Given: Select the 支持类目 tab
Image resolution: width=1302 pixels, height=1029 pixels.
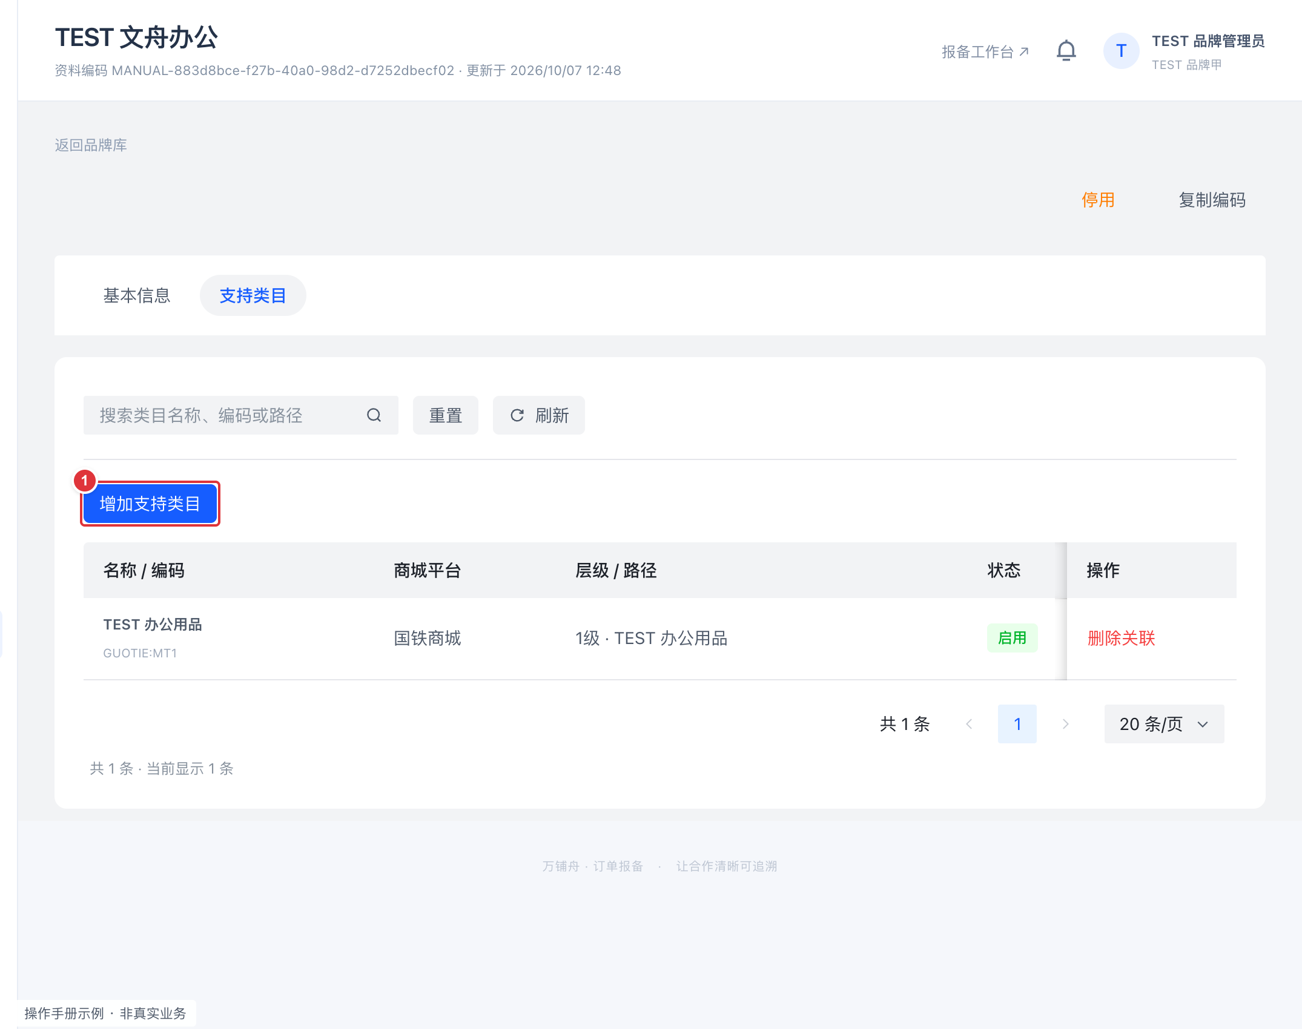Looking at the screenshot, I should [x=253, y=295].
